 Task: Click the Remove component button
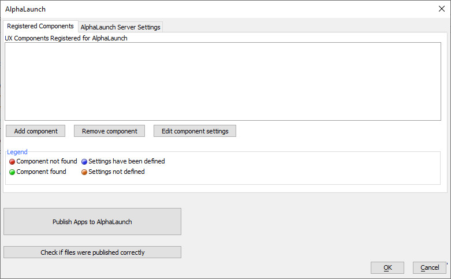(109, 131)
